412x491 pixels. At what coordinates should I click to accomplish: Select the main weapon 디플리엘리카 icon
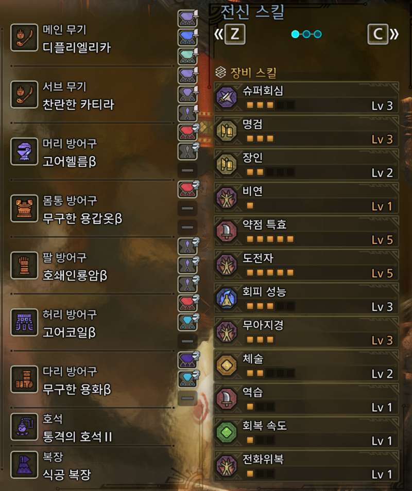point(24,38)
